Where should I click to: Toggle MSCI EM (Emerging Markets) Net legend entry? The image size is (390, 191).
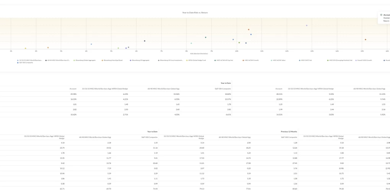point(340,60)
